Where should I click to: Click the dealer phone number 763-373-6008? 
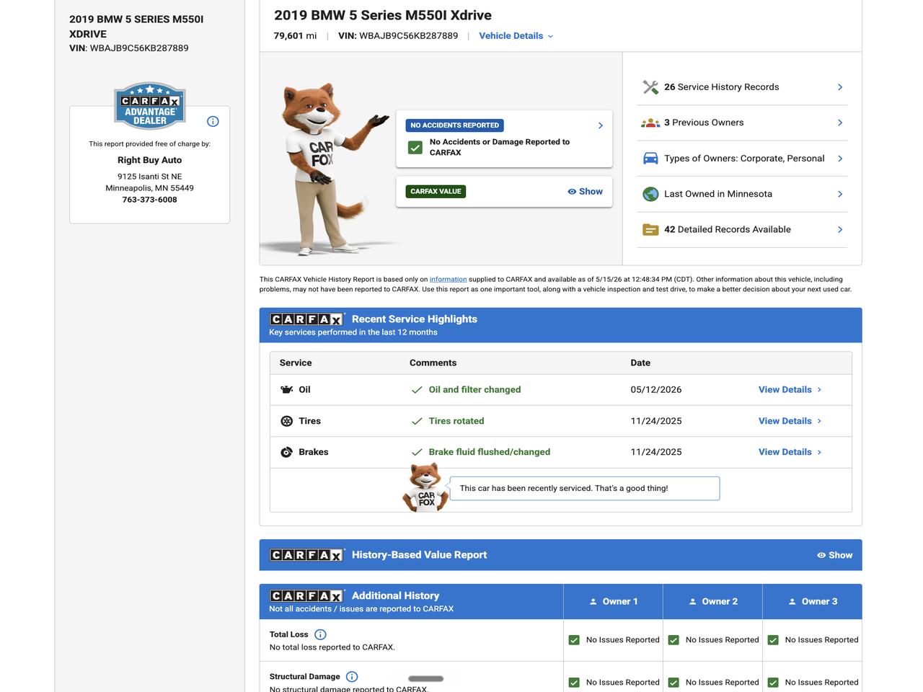click(149, 200)
